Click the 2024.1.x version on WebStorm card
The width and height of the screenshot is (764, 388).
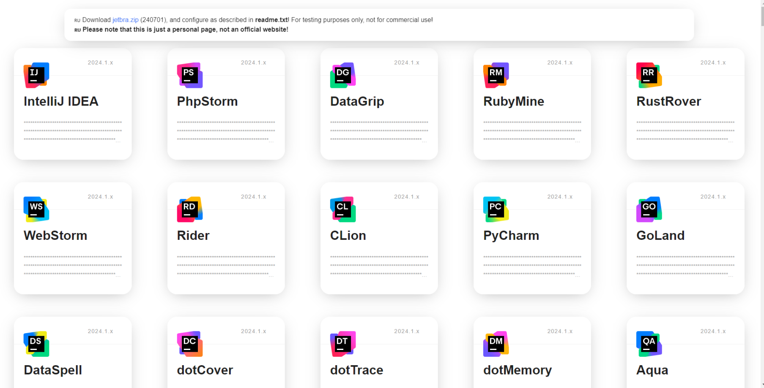pos(100,197)
